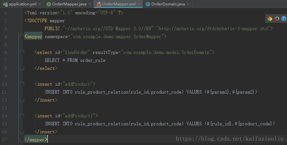Image resolution: width=287 pixels, height=145 pixels.
Task: Collapse the mapper tag fold on line 4
Action: (22, 36)
